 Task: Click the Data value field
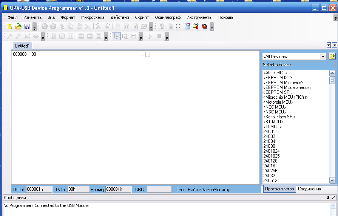(x=79, y=189)
